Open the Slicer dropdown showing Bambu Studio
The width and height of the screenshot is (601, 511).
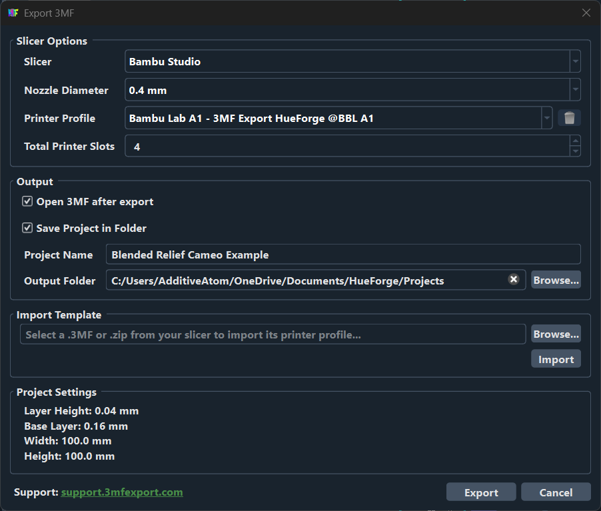[x=352, y=61]
